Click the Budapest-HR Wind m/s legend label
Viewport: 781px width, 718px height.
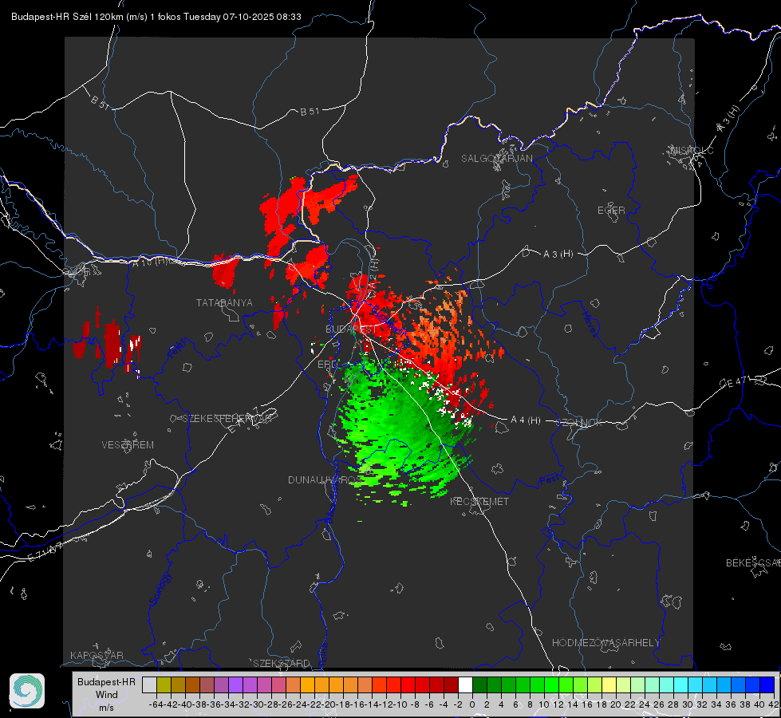pos(107,694)
